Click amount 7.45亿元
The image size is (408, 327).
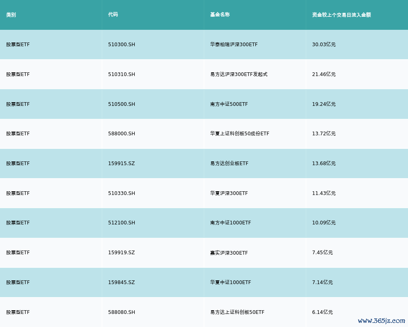[322, 253]
